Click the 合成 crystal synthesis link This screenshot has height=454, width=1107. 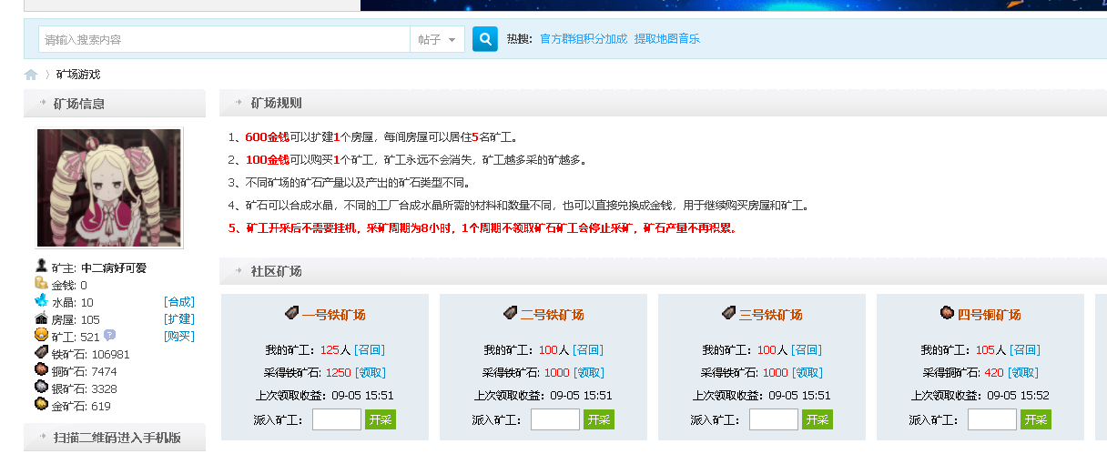click(x=178, y=301)
